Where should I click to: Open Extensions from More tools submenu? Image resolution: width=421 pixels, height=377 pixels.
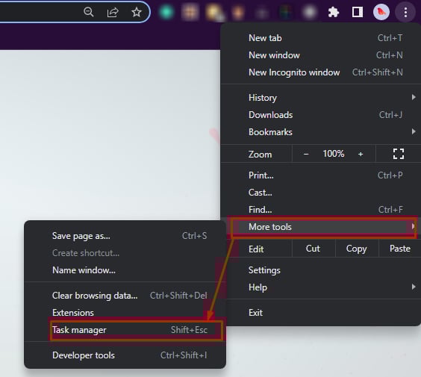[125, 313]
